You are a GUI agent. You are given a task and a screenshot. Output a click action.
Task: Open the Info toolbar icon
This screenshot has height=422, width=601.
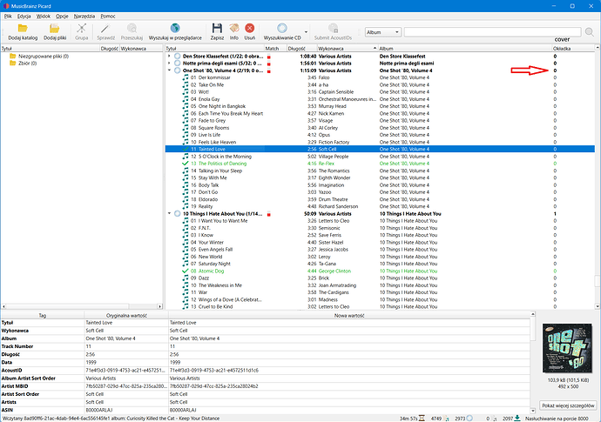233,29
